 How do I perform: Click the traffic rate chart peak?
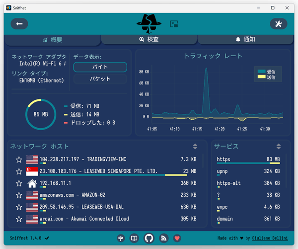(x=206, y=69)
